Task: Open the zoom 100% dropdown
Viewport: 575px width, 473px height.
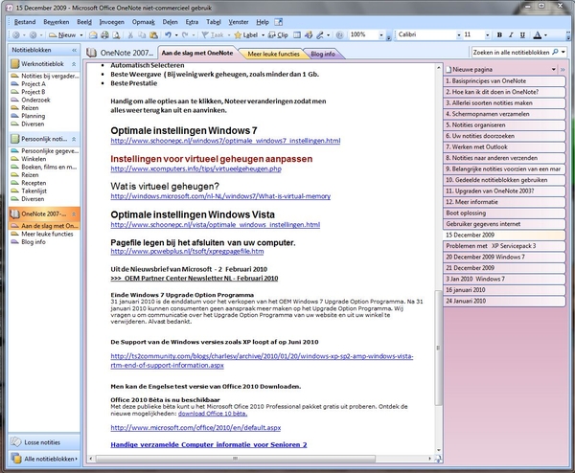Action: tap(381, 34)
